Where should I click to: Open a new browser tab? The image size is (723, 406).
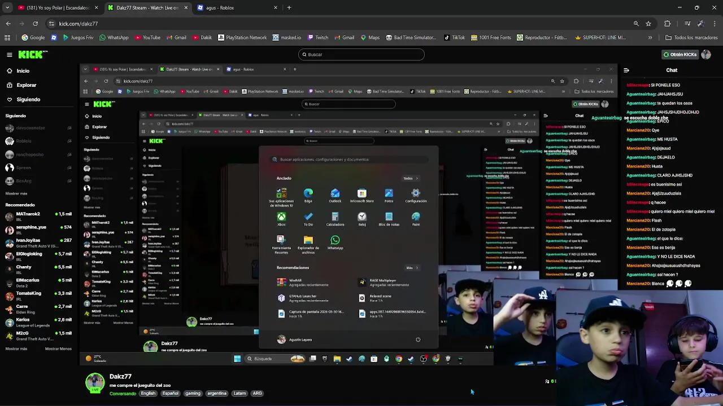tap(289, 8)
